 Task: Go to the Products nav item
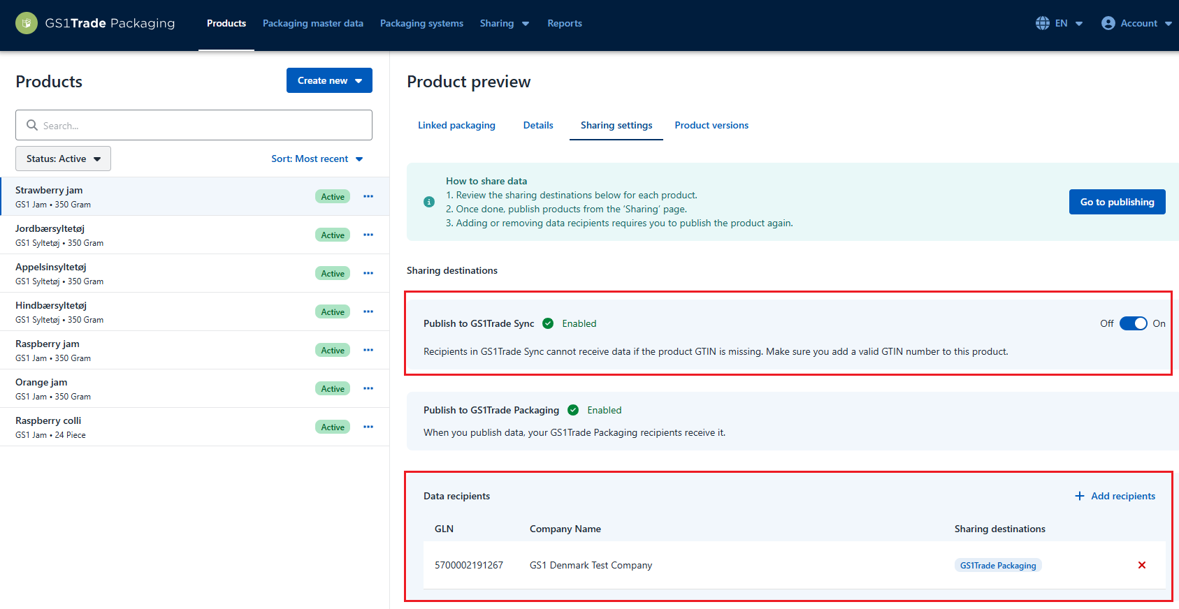tap(226, 23)
